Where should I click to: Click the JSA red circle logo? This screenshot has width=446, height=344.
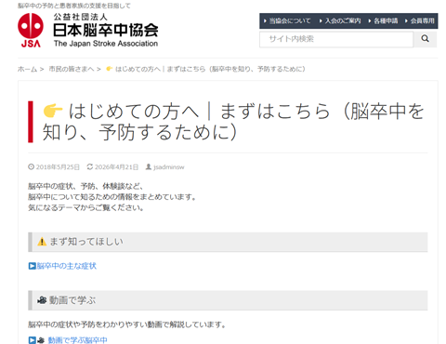pyautogui.click(x=31, y=26)
